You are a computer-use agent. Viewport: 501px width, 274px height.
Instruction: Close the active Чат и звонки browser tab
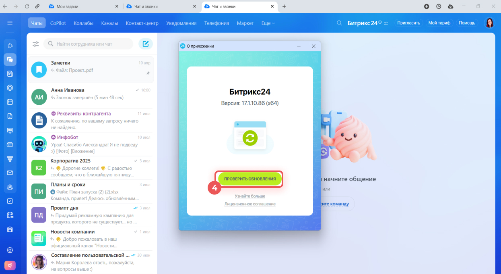click(272, 6)
